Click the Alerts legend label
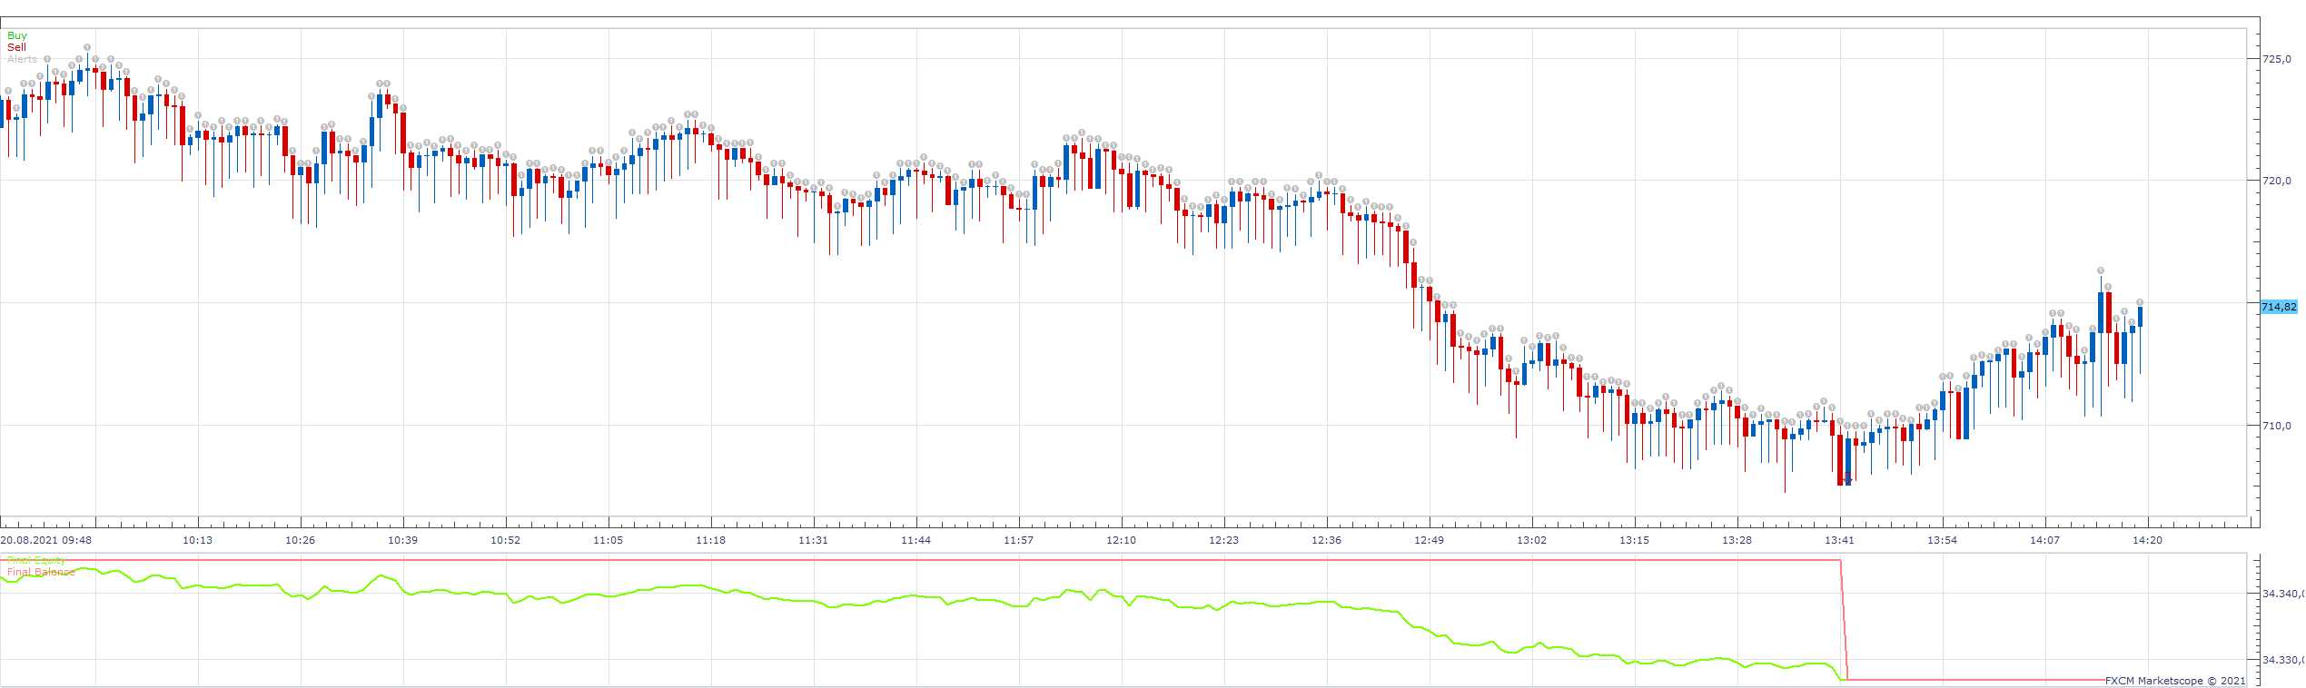The height and width of the screenshot is (688, 2306). click(x=22, y=59)
